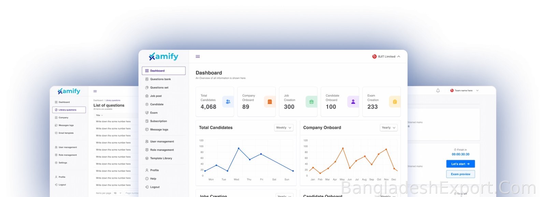The height and width of the screenshot is (197, 546).
Task: Click Xamify logo in left window
Action: click(69, 91)
